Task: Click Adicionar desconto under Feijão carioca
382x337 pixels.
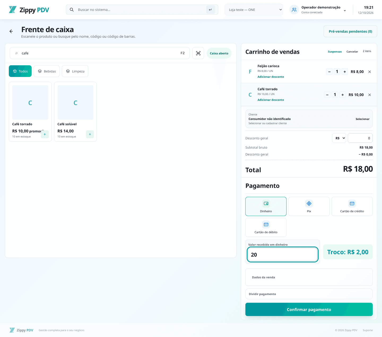Action: pos(271,77)
